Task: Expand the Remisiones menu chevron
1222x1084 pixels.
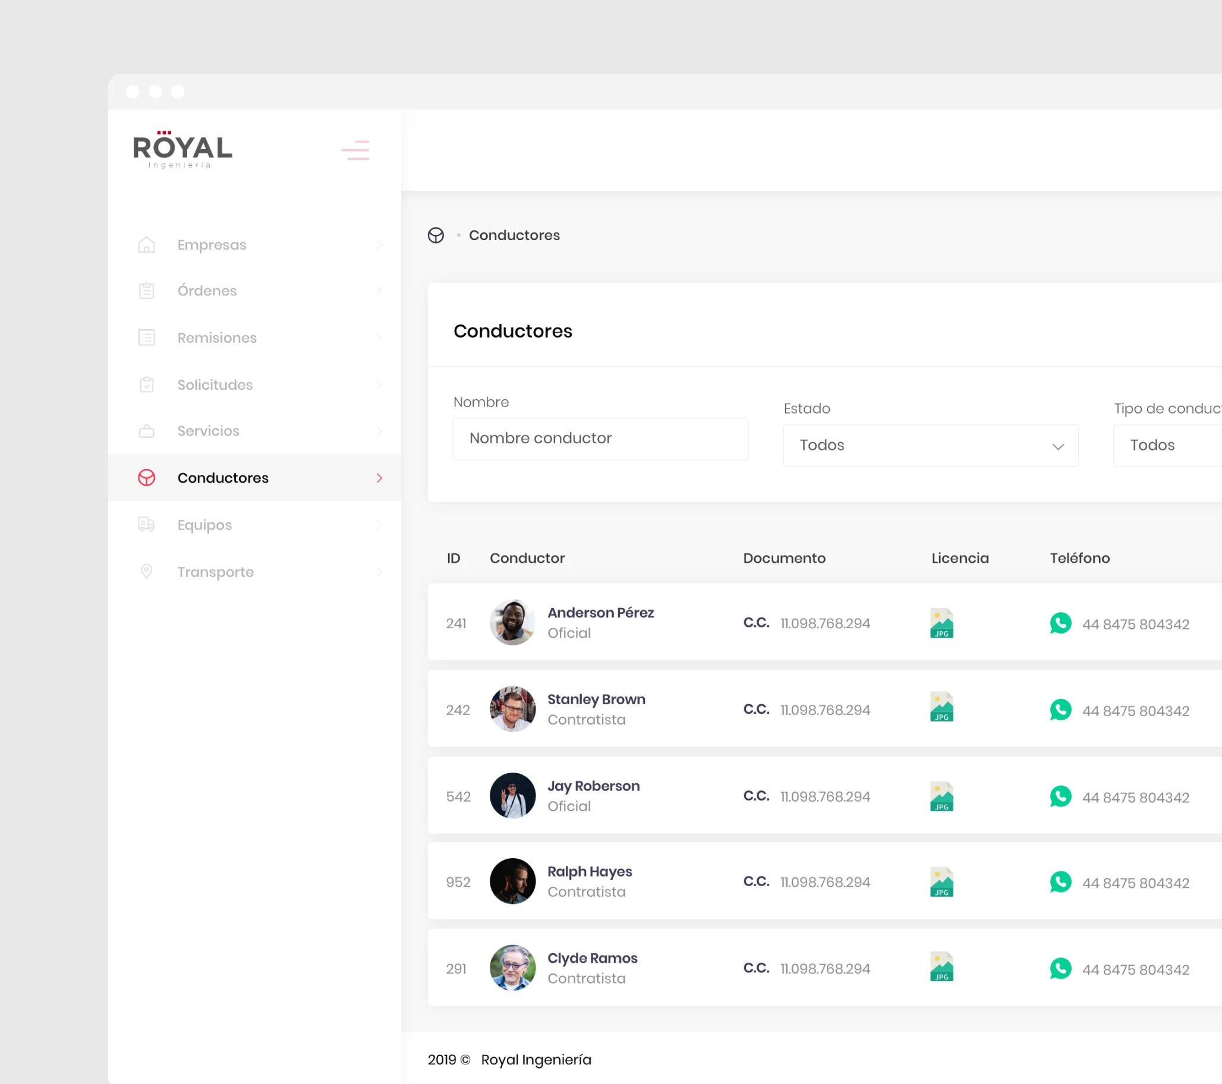Action: pos(379,338)
